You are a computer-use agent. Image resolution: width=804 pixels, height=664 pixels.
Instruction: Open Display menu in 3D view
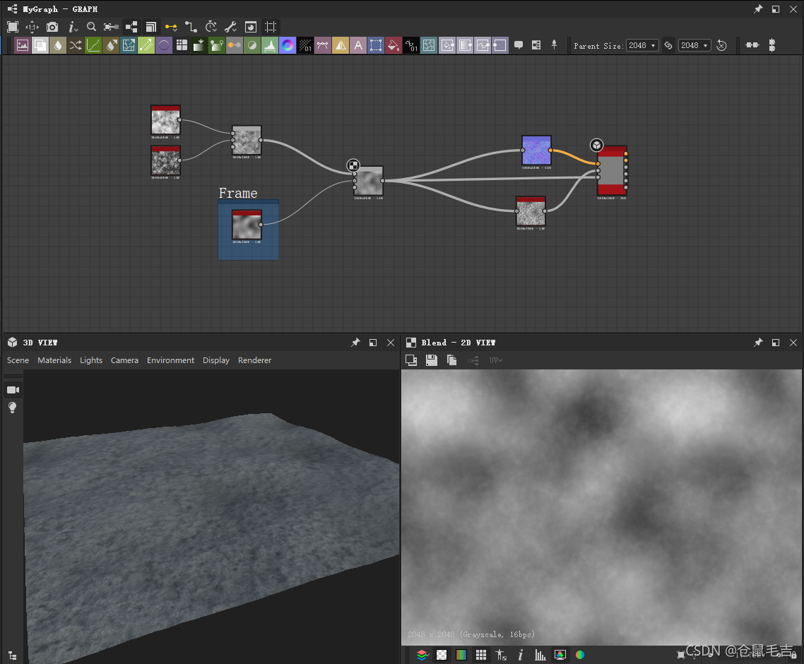[216, 360]
